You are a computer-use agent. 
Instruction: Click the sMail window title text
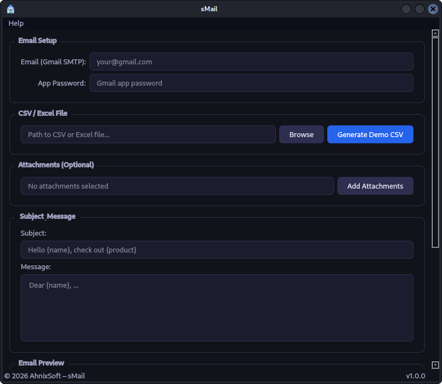point(209,9)
